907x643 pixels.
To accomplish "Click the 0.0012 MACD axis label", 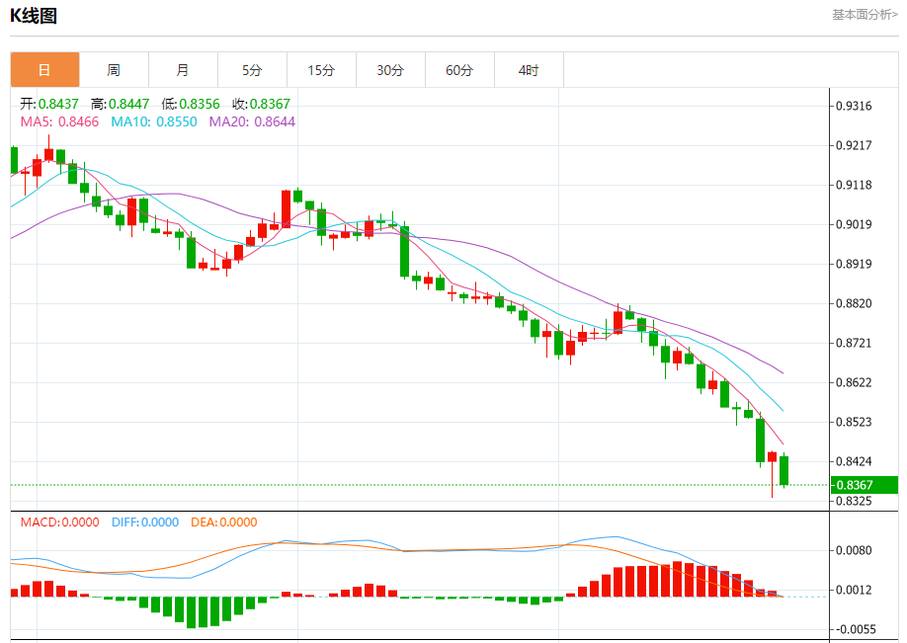I will click(854, 590).
